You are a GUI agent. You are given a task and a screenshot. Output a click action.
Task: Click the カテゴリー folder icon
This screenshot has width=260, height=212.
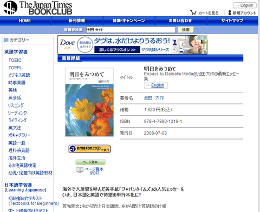(x=6, y=40)
